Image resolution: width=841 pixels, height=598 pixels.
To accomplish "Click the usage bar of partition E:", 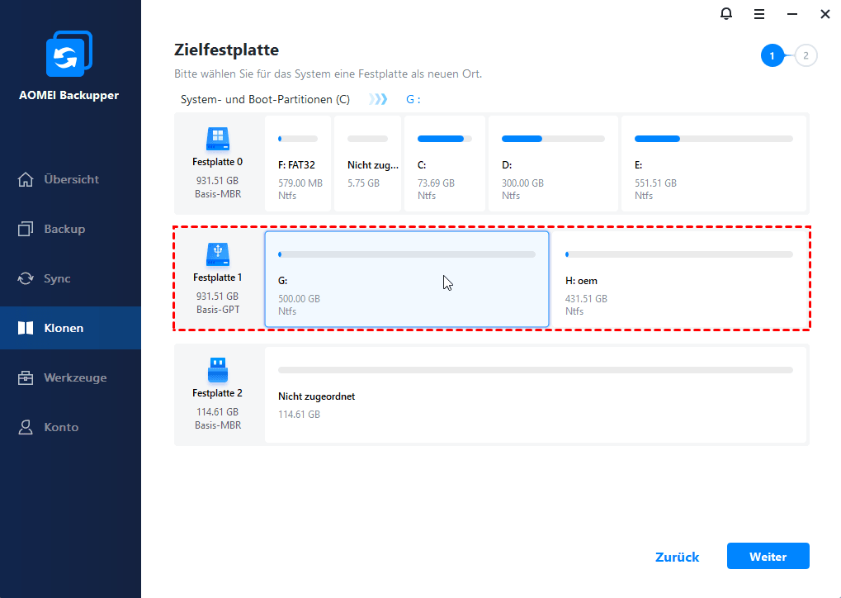I will coord(714,139).
